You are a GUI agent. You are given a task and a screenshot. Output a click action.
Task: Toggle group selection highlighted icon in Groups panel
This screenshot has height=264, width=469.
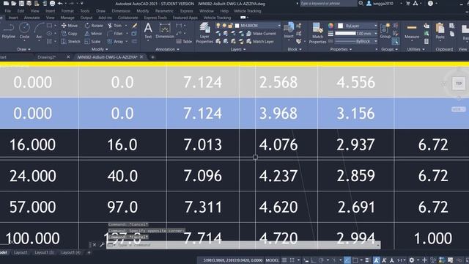[396, 41]
